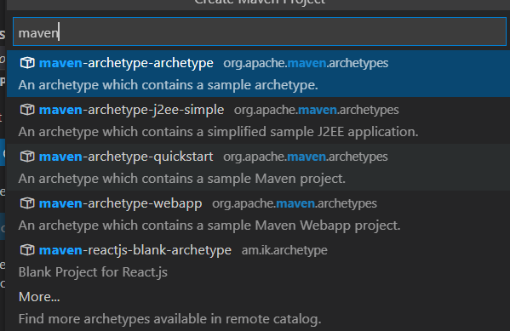Choose maven-archetype-j2ee-simple entry
510x331 pixels.
pos(258,120)
